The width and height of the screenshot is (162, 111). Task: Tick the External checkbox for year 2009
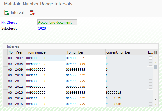[x=150, y=69]
